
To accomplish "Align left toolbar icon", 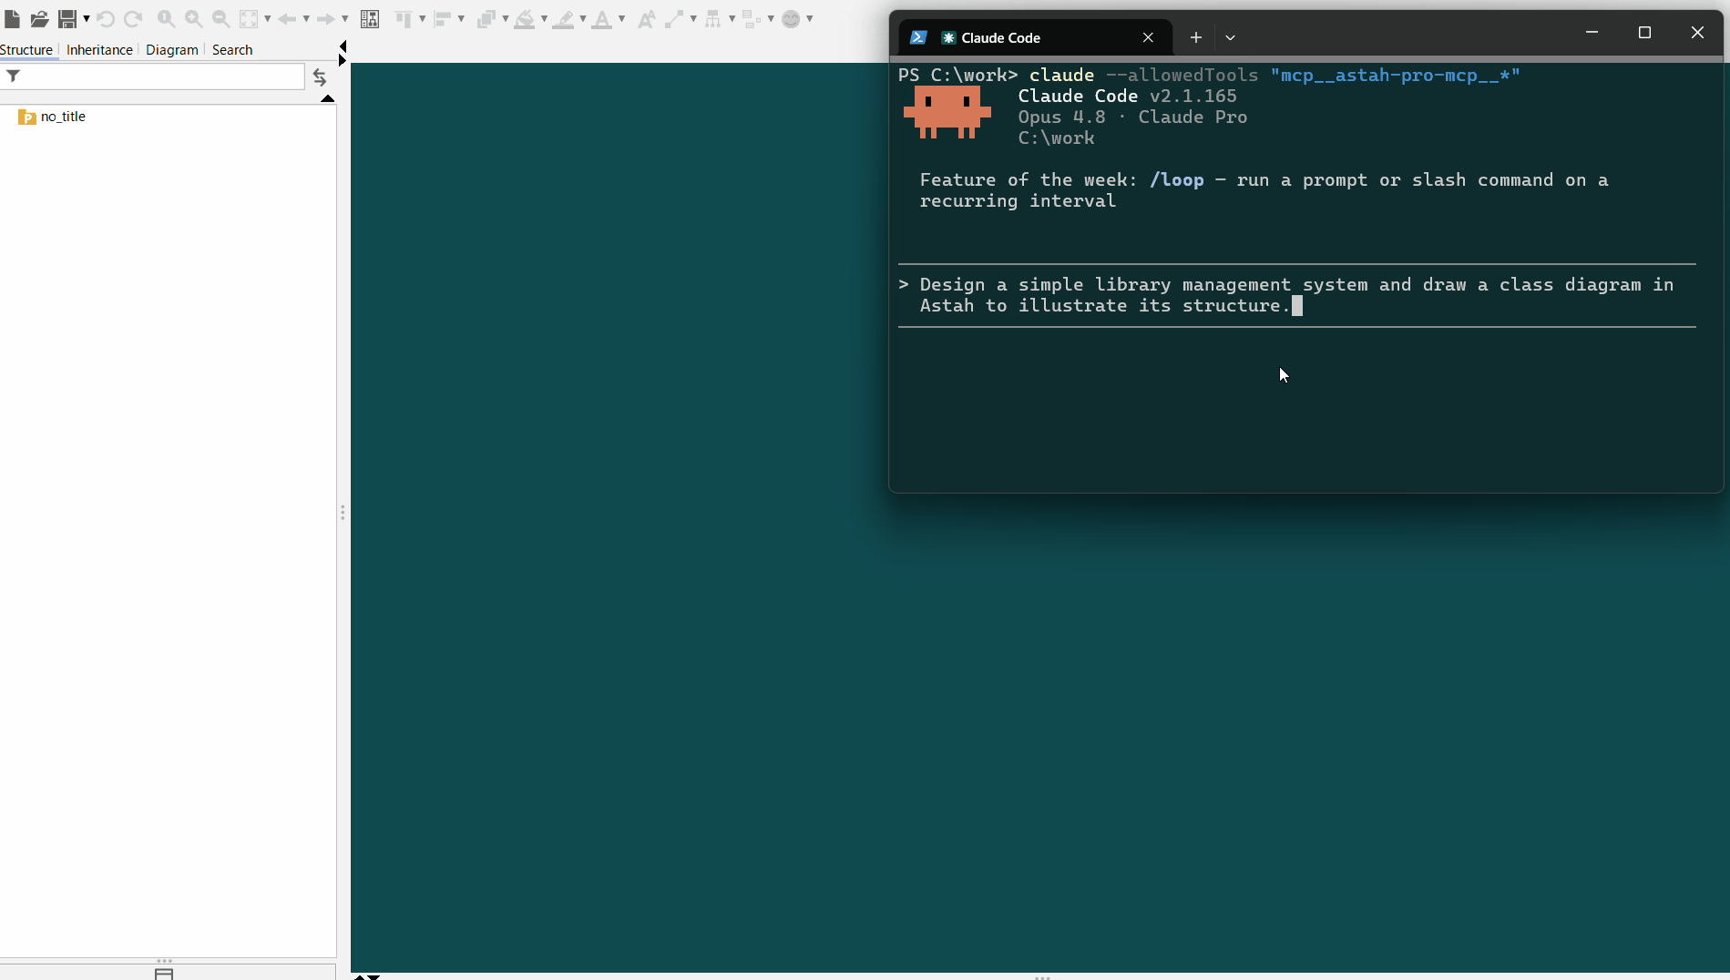I will tap(442, 18).
